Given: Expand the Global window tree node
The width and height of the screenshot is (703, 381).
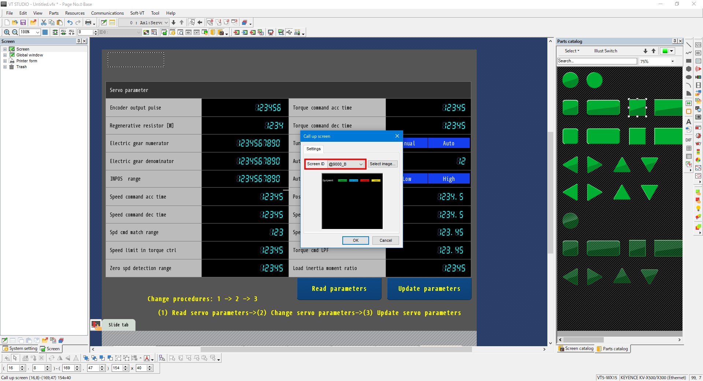Looking at the screenshot, I should coord(5,55).
